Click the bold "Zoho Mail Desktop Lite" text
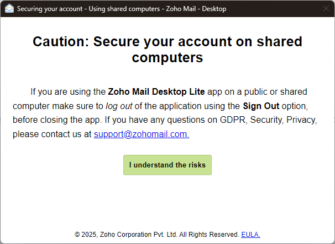This screenshot has height=244, width=335. [x=156, y=91]
